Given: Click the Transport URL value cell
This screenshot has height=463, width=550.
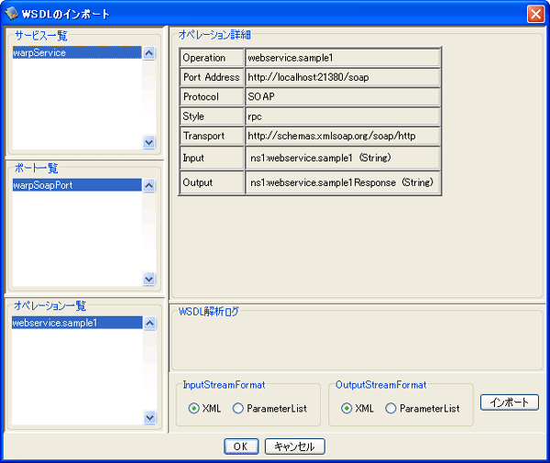Looking at the screenshot, I should pyautogui.click(x=342, y=136).
